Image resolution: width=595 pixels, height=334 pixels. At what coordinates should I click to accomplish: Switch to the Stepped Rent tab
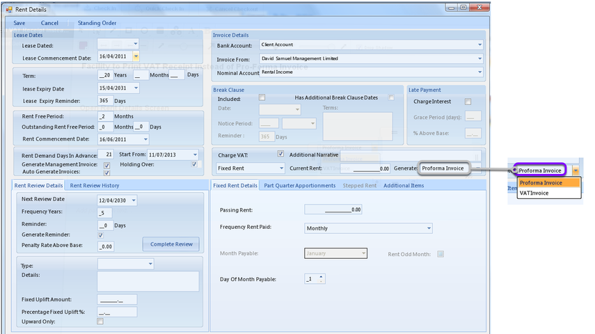tap(360, 186)
